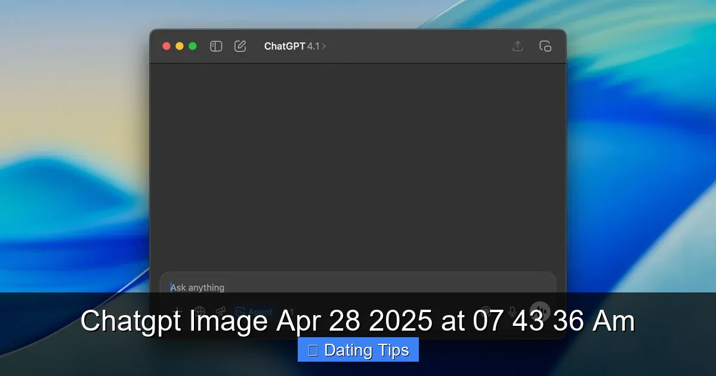
Task: Start voice mode with the round waveform button
Action: pos(540,311)
